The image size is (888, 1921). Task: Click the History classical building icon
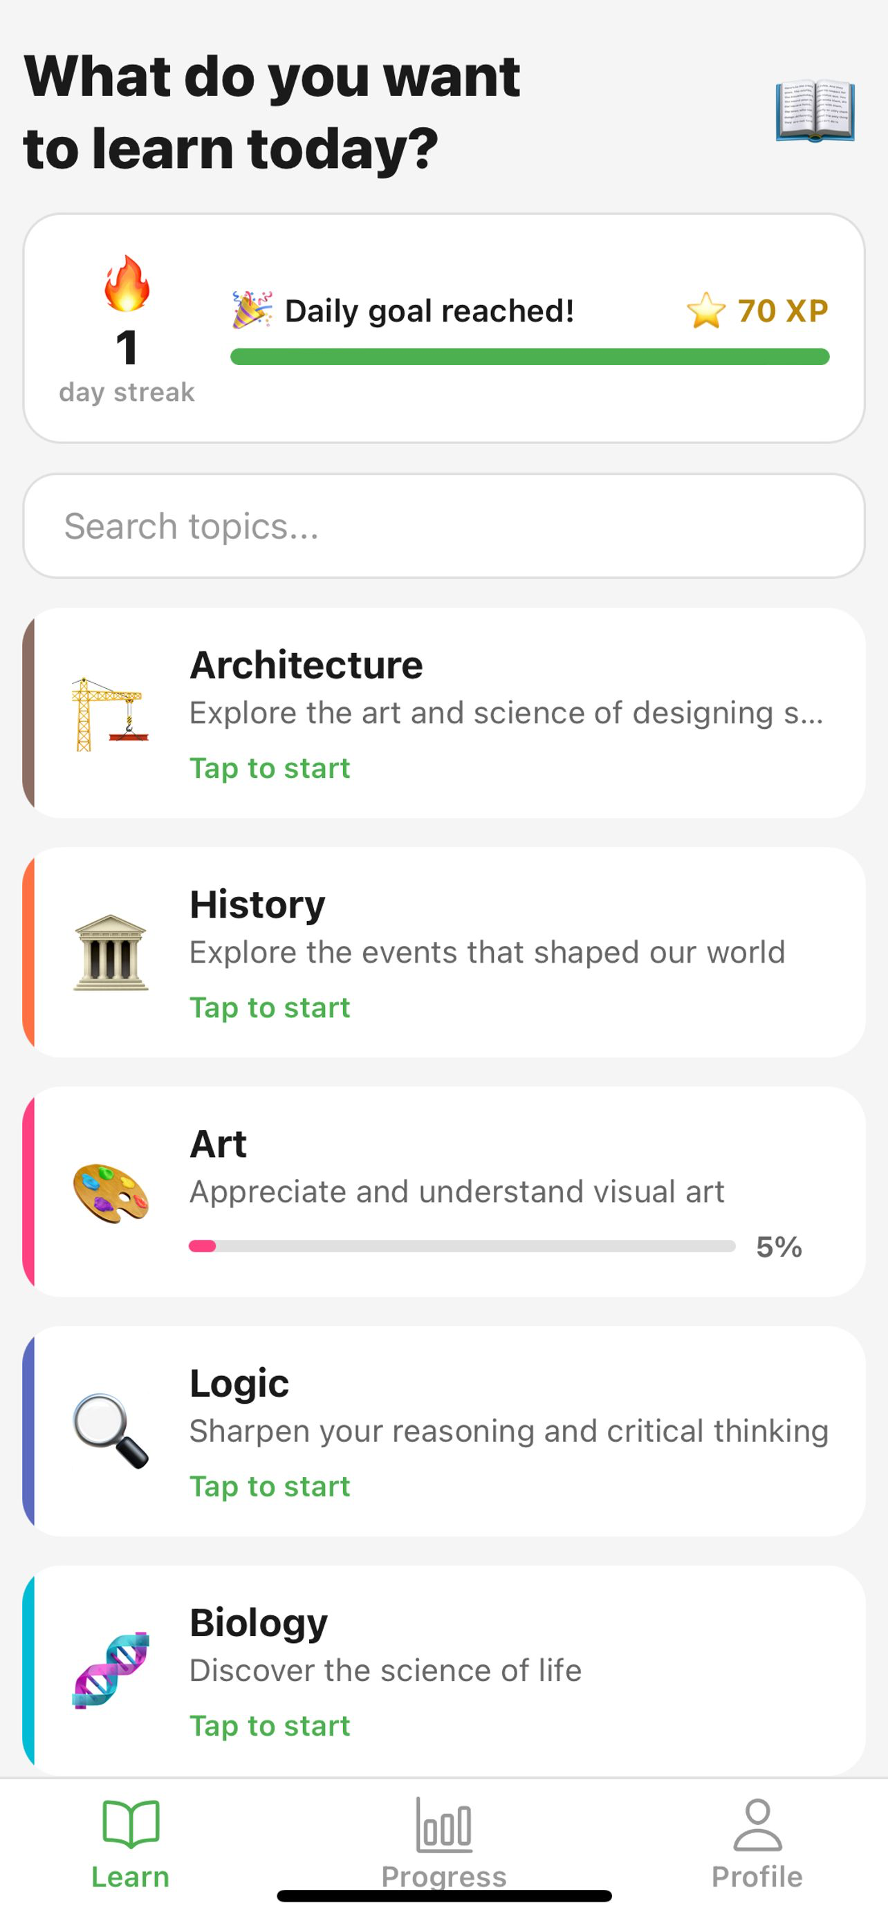[111, 952]
